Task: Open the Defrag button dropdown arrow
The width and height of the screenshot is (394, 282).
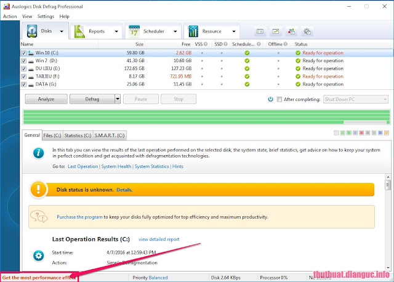Action: 118,99
